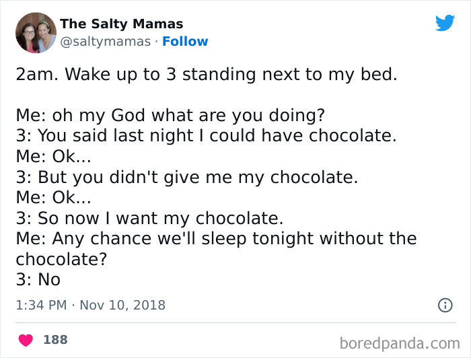Image resolution: width=471 pixels, height=358 pixels.
Task: Open The Salty Mamas profile photo
Action: pyautogui.click(x=36, y=32)
